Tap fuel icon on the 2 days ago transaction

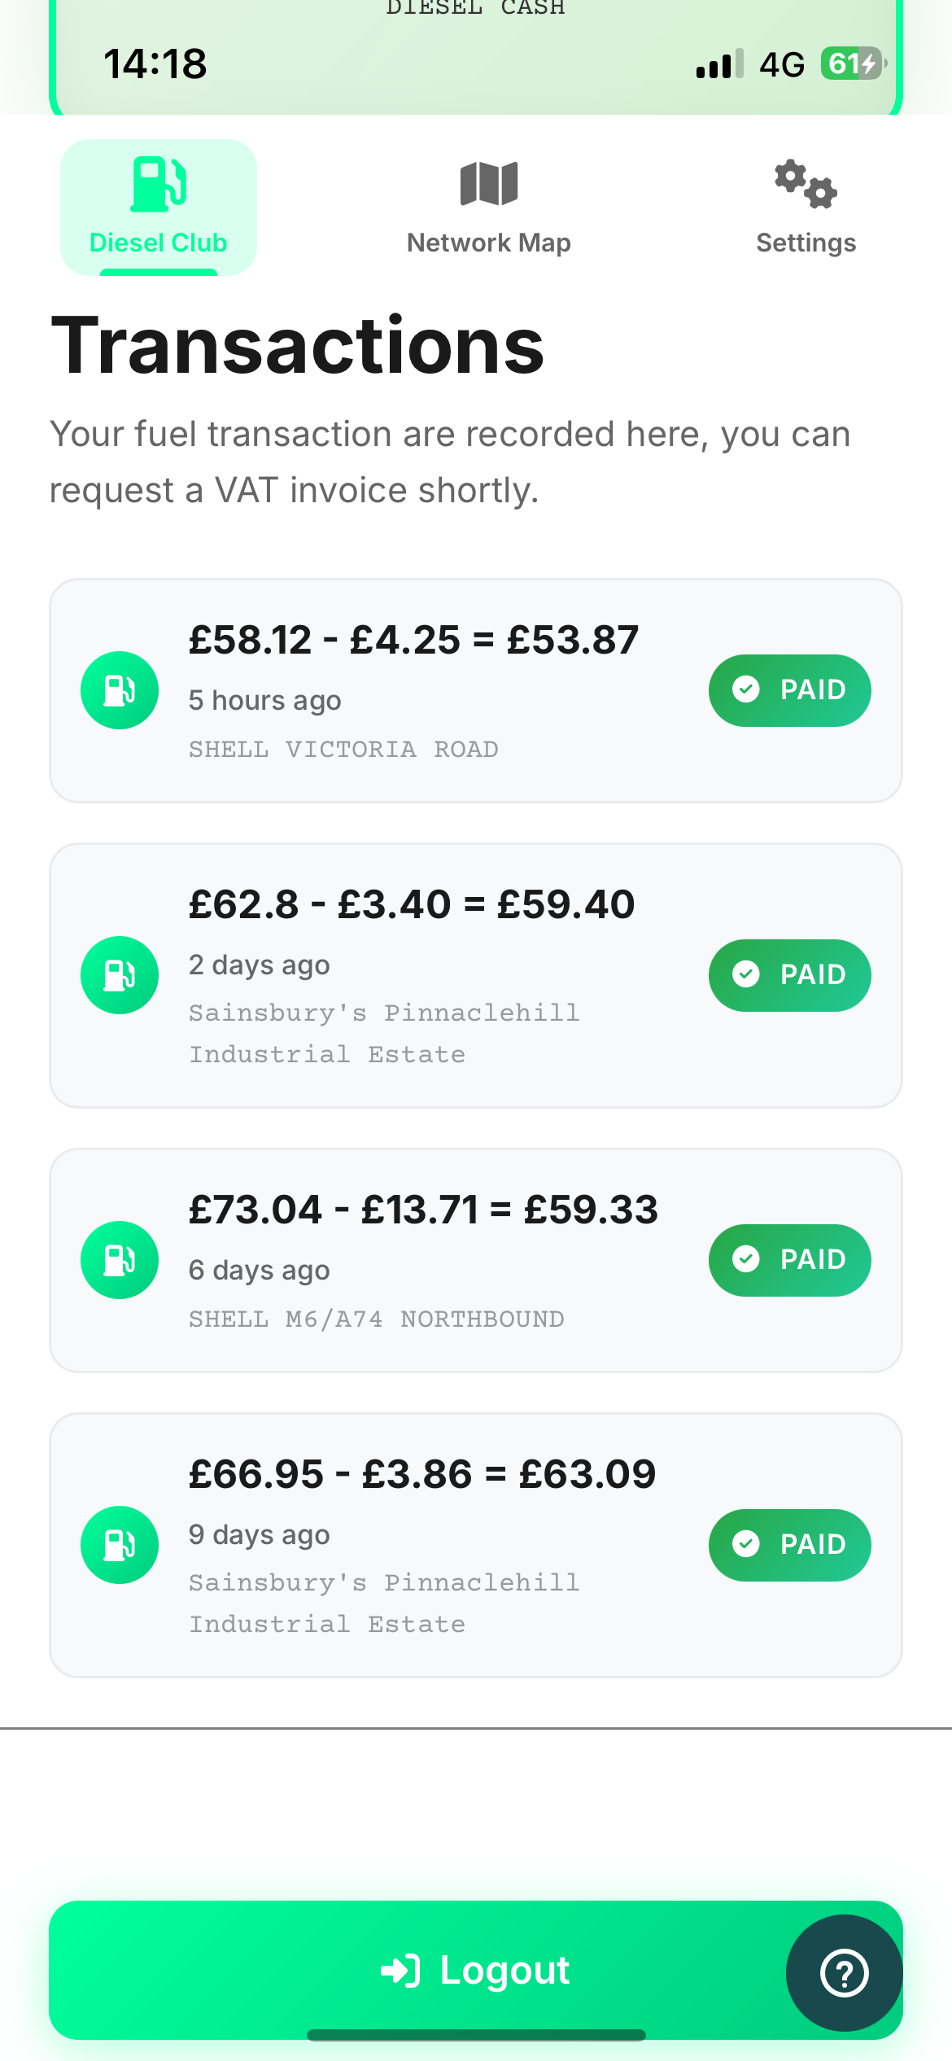pos(120,975)
